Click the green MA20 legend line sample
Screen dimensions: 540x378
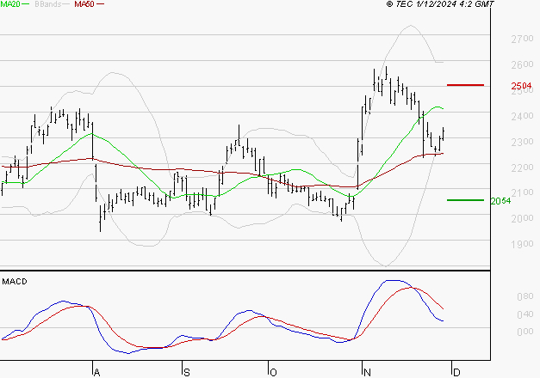click(x=27, y=5)
